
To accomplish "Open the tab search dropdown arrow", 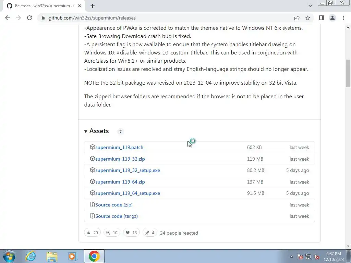I will [310, 6].
